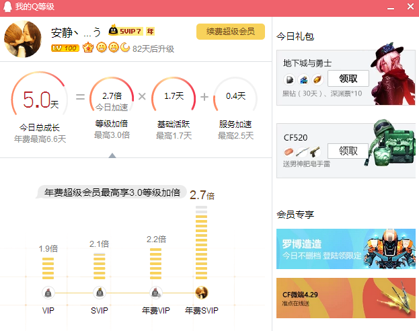
Task: Click the '年费超级会员最高享3.0等级加倍' bubble
Action: 112,192
